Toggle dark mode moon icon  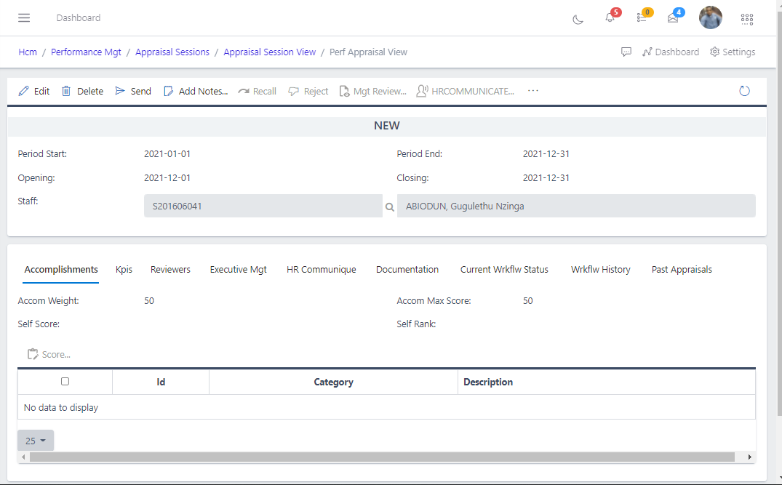(x=578, y=19)
